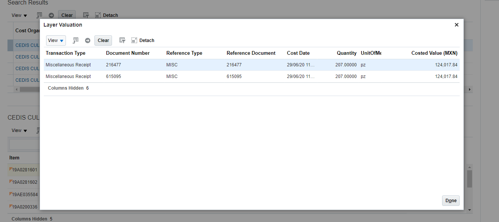Show the truncated Cost Date value 29/06/20
Viewport: 499px width, 222px height.
pos(302,64)
